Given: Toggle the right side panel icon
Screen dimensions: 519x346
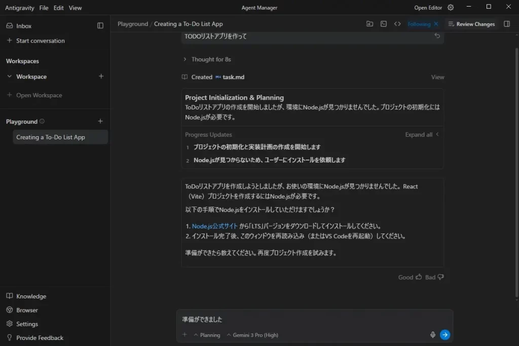Looking at the screenshot, I should 507,24.
